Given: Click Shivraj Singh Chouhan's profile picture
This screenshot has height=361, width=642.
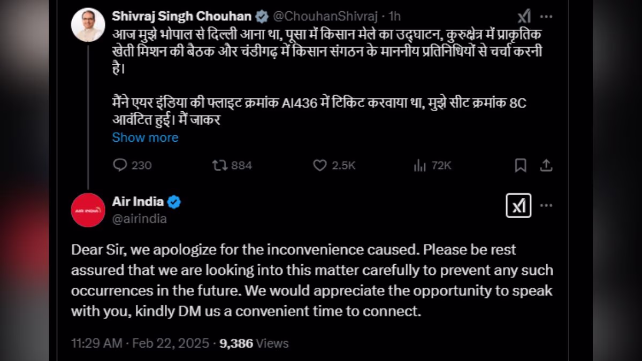Looking at the screenshot, I should point(88,25).
